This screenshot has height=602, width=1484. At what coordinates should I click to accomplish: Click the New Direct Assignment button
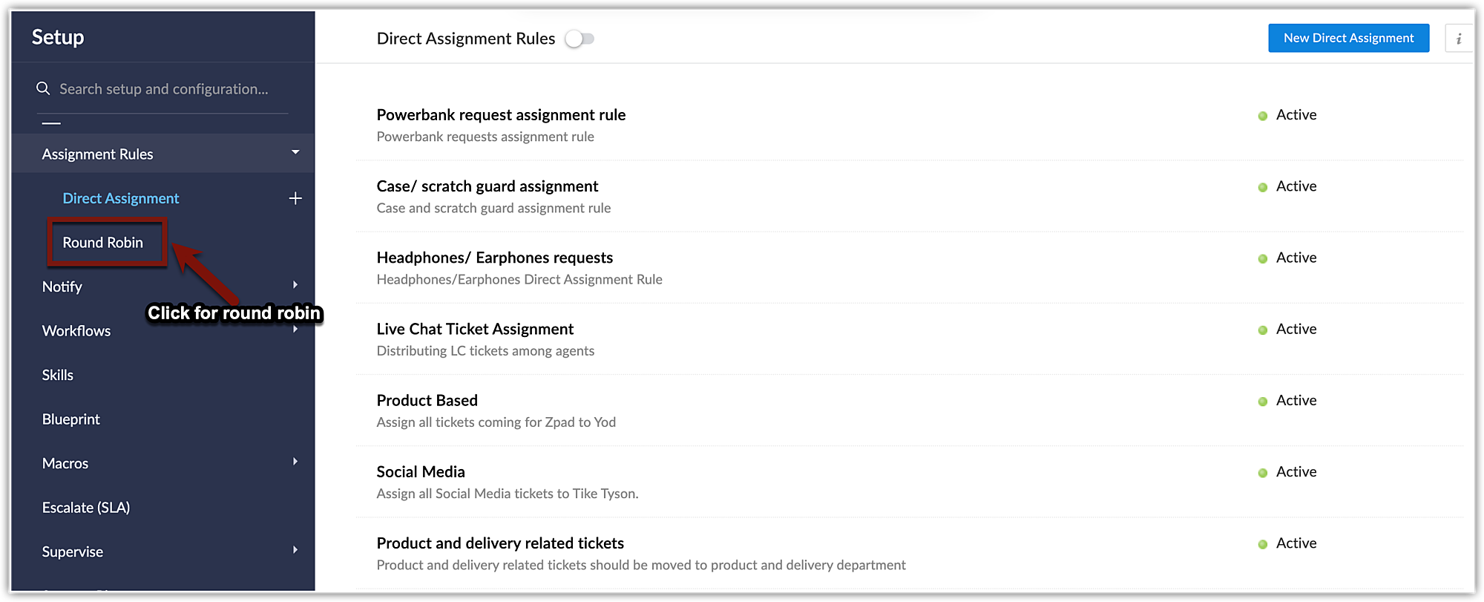(x=1348, y=39)
